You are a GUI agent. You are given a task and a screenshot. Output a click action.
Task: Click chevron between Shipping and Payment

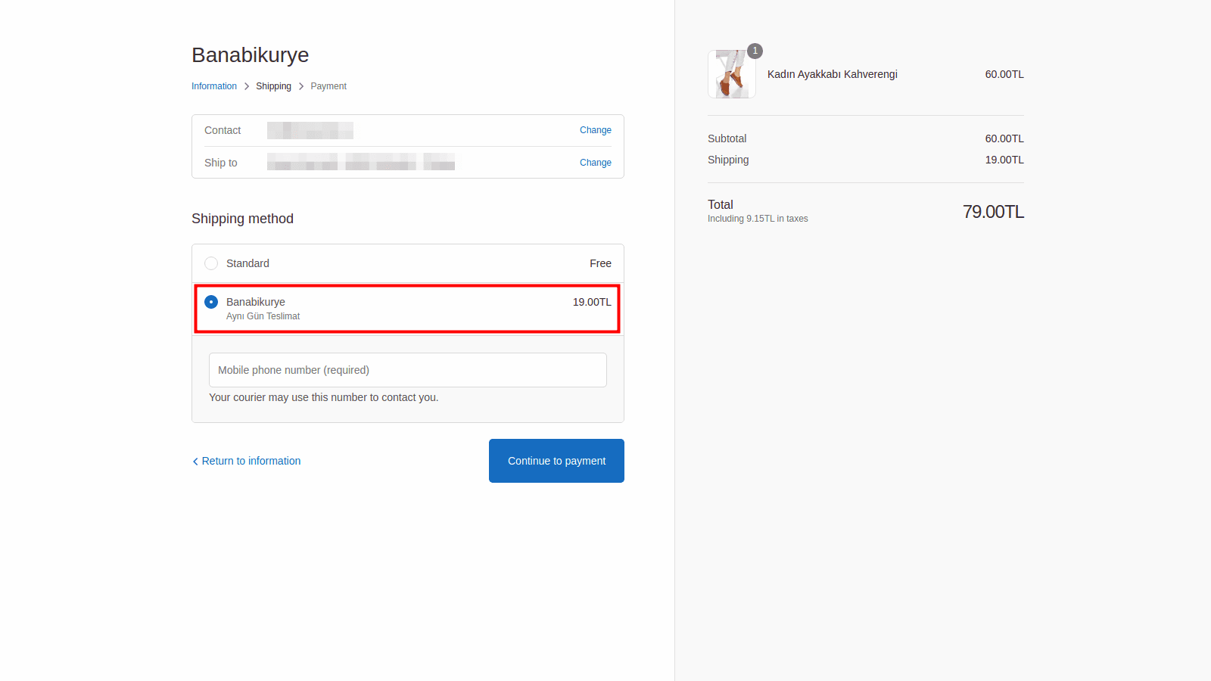click(301, 86)
